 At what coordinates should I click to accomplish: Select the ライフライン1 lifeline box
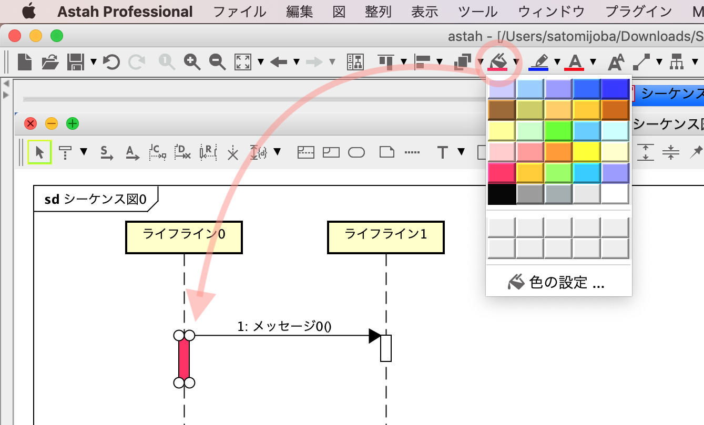[385, 237]
